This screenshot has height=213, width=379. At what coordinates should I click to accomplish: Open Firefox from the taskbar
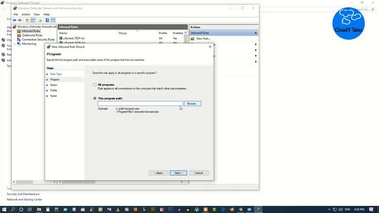232,209
